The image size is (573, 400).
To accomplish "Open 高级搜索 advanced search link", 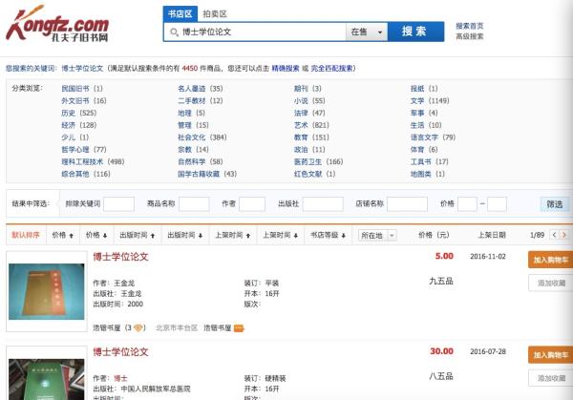I will pos(469,36).
